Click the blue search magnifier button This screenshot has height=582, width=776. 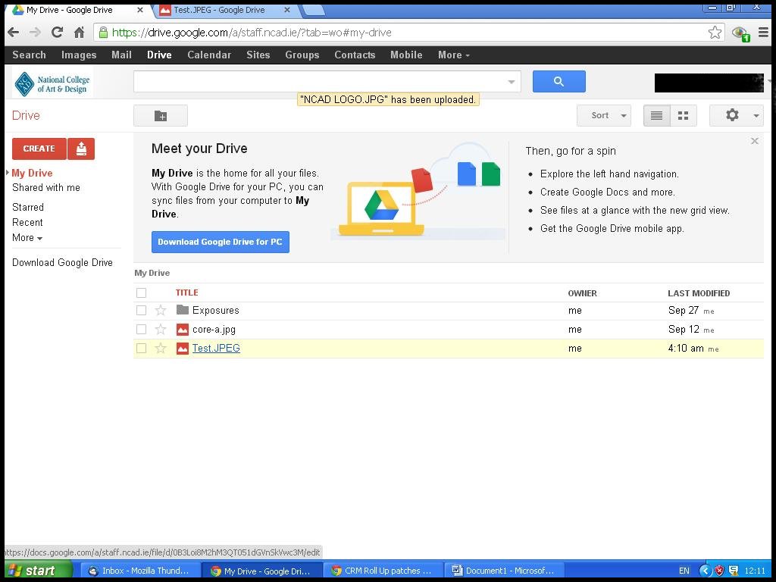[559, 82]
